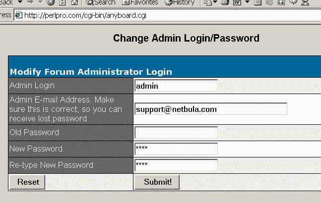321x203 pixels.
Task: Expand the Mail button dropdown arrow
Action: coord(215,2)
